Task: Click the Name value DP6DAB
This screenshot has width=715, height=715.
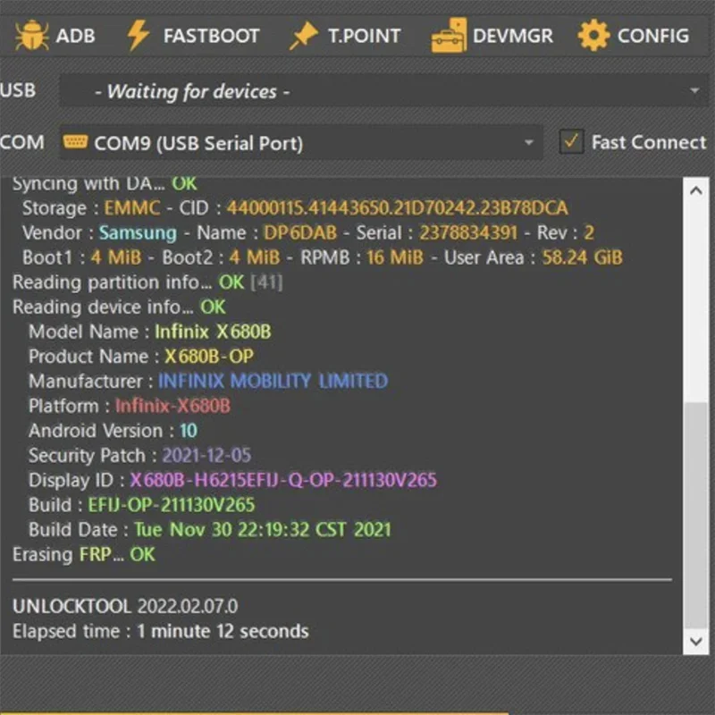Action: (300, 232)
